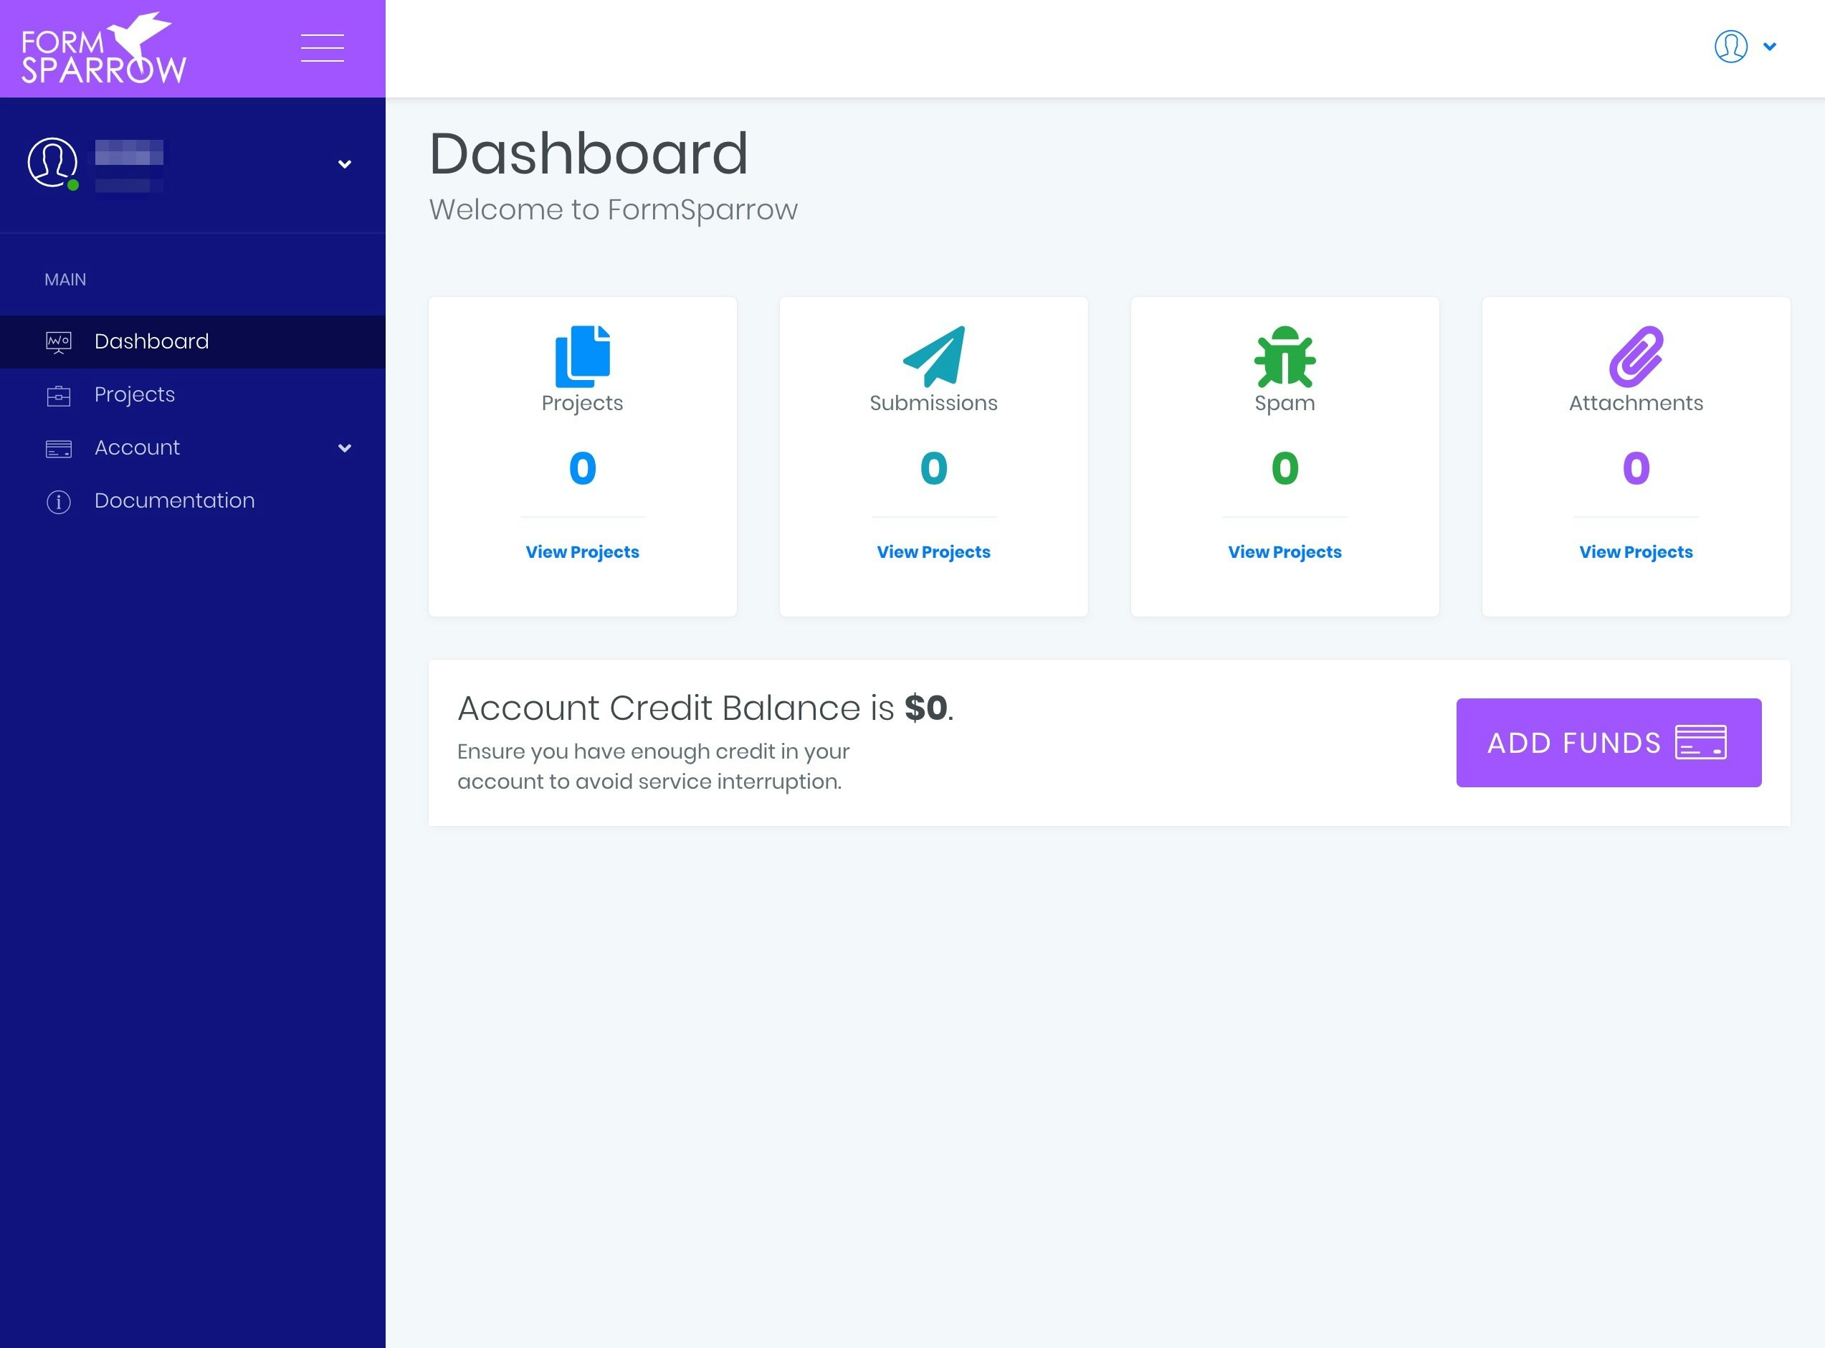Click the FormSparrow bird logo

(x=105, y=49)
